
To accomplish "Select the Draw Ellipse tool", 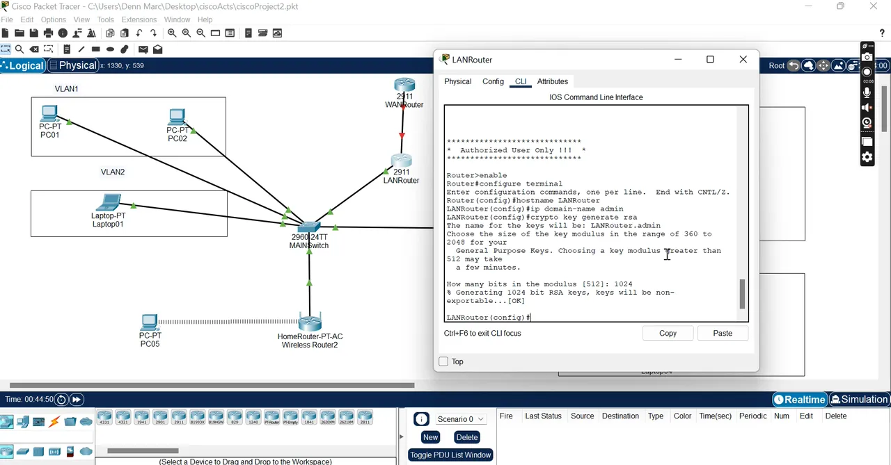I will [x=111, y=49].
